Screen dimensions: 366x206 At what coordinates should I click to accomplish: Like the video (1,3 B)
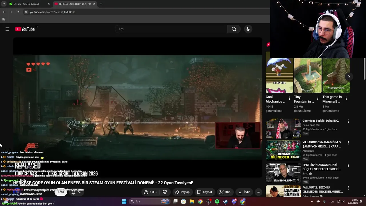(x=150, y=192)
